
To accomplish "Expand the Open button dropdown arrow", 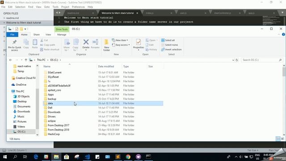I will [157, 40].
